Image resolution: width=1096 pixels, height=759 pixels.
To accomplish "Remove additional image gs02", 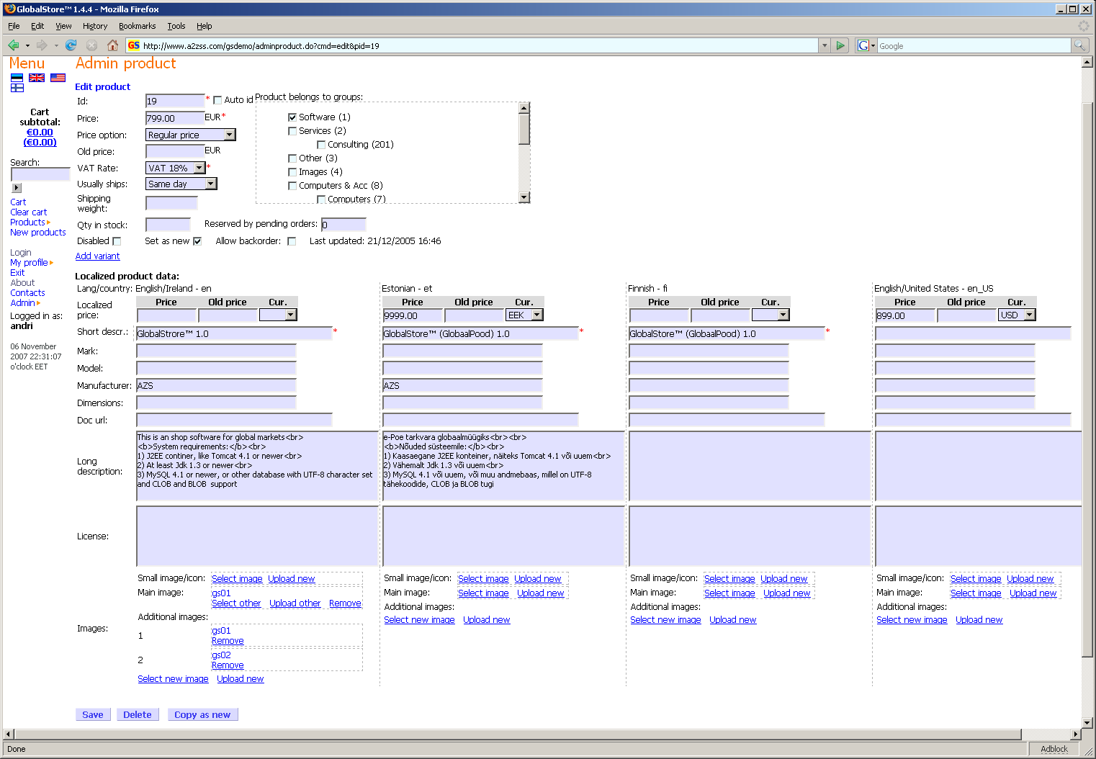I will pyautogui.click(x=228, y=665).
